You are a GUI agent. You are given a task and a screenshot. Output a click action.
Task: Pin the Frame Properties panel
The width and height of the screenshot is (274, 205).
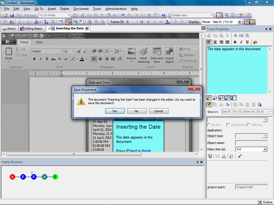click(x=266, y=29)
